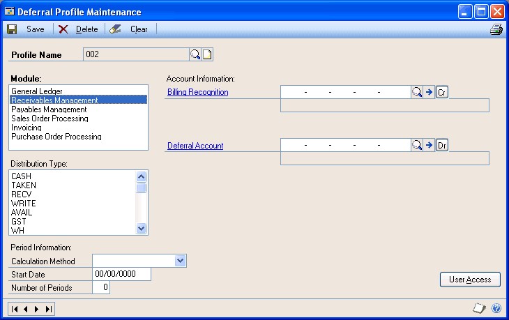Select General Ledger module
The image size is (509, 320).
[x=78, y=91]
